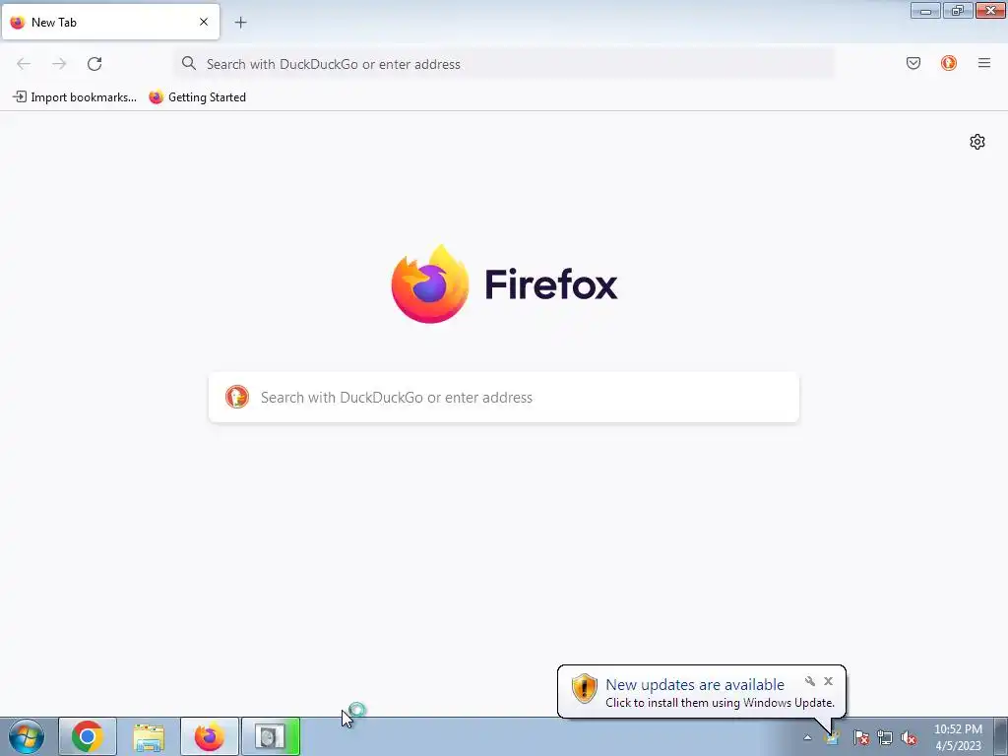Open the green highlighted taskbar application
The width and height of the screenshot is (1008, 756).
coord(271,736)
